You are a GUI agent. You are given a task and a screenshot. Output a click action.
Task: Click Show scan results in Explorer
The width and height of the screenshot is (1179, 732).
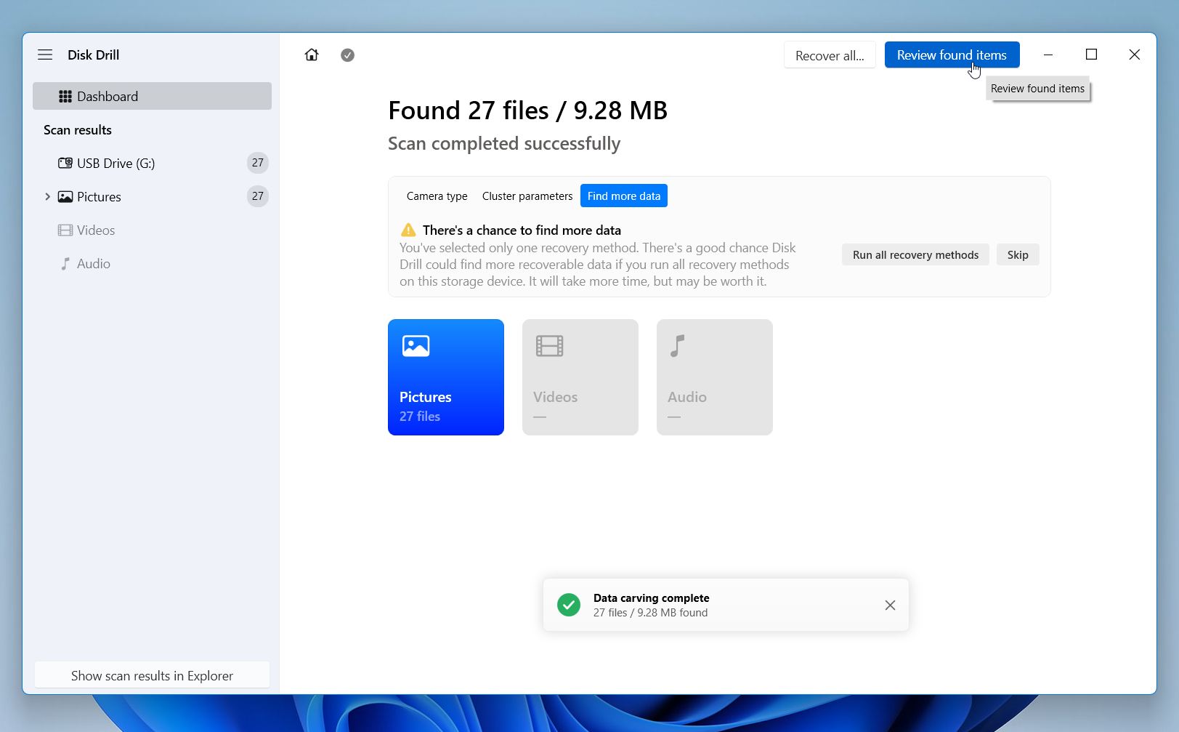pos(151,675)
